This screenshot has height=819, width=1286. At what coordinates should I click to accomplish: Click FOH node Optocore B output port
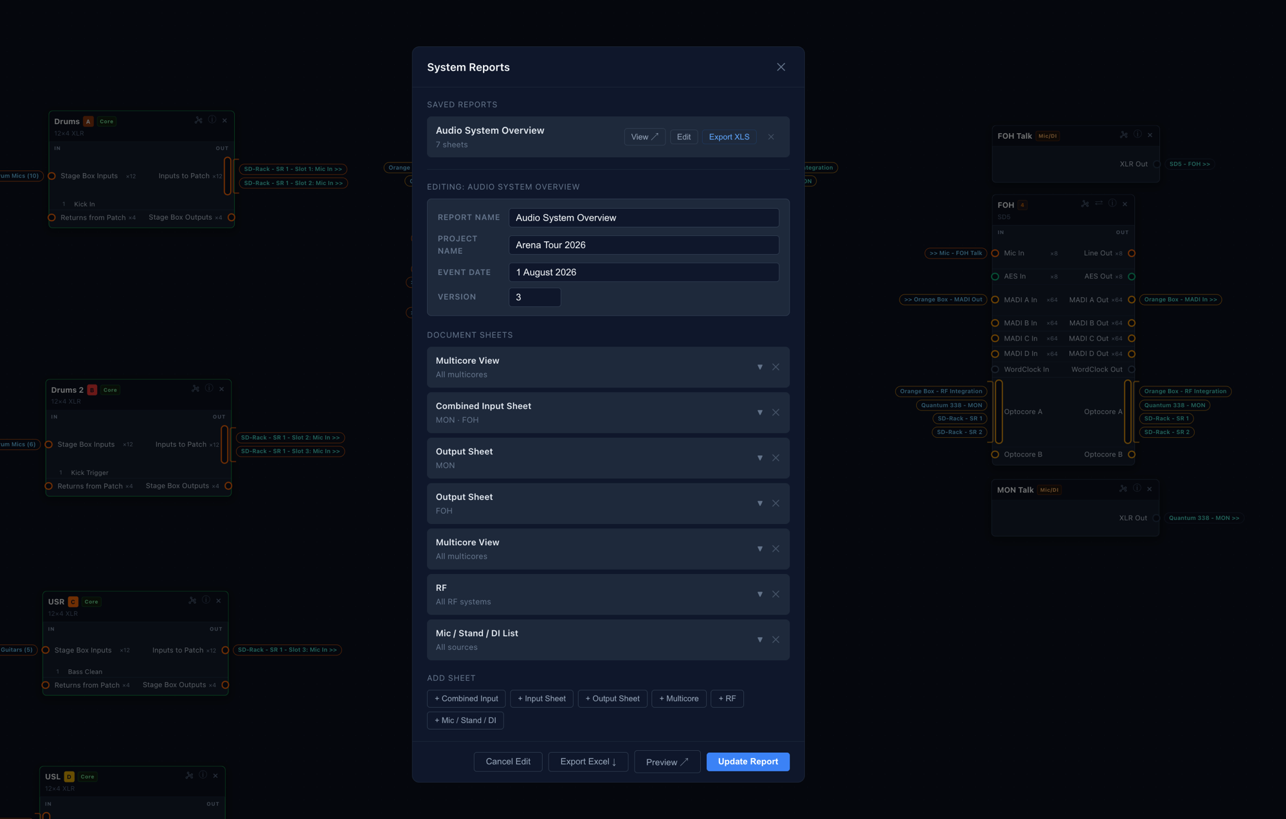[x=1132, y=455]
